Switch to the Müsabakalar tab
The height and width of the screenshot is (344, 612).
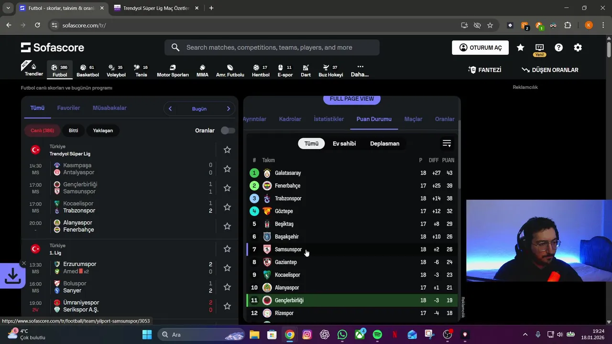click(x=109, y=108)
